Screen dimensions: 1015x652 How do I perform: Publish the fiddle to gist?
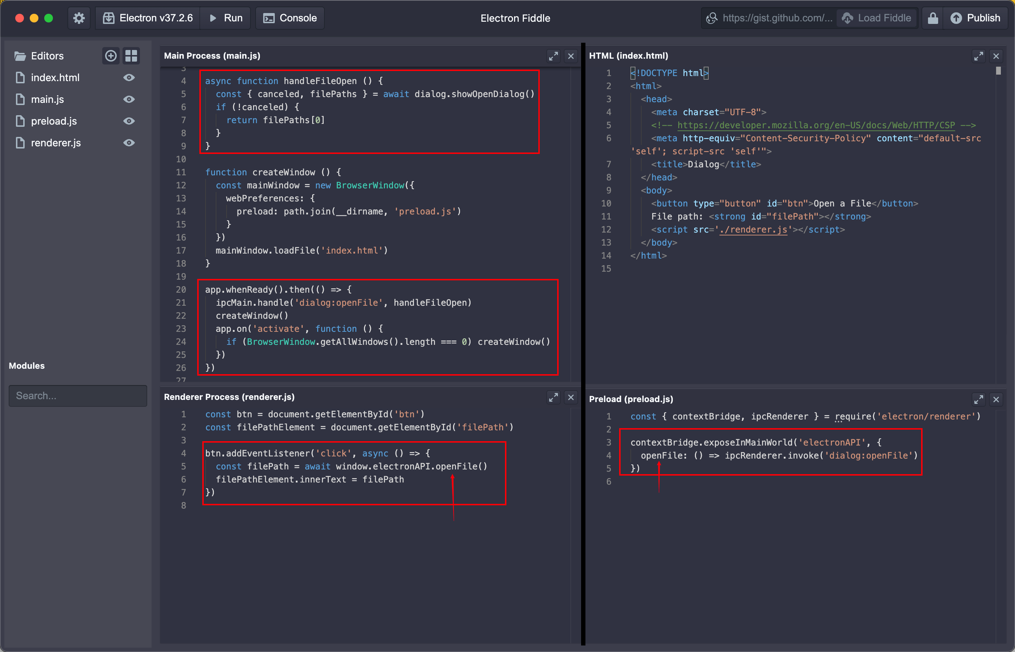click(x=975, y=18)
